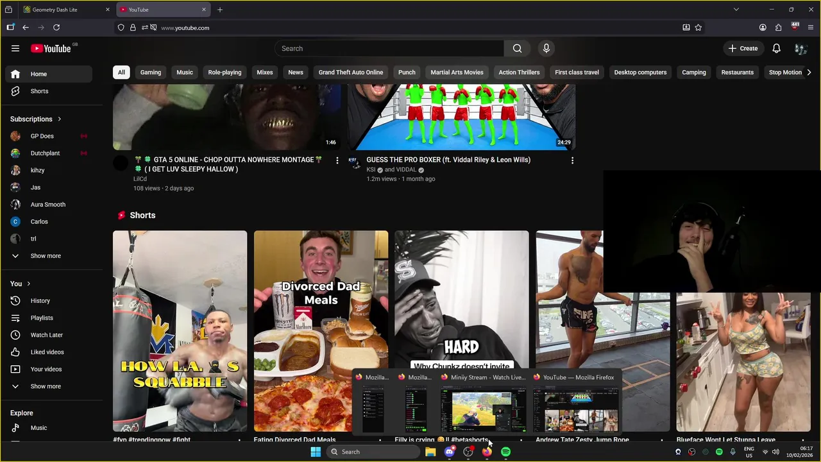This screenshot has width=821, height=462.
Task: Click OBS icon in taskbar
Action: click(468, 452)
